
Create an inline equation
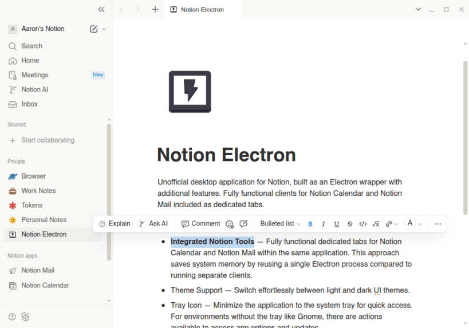[x=376, y=224]
